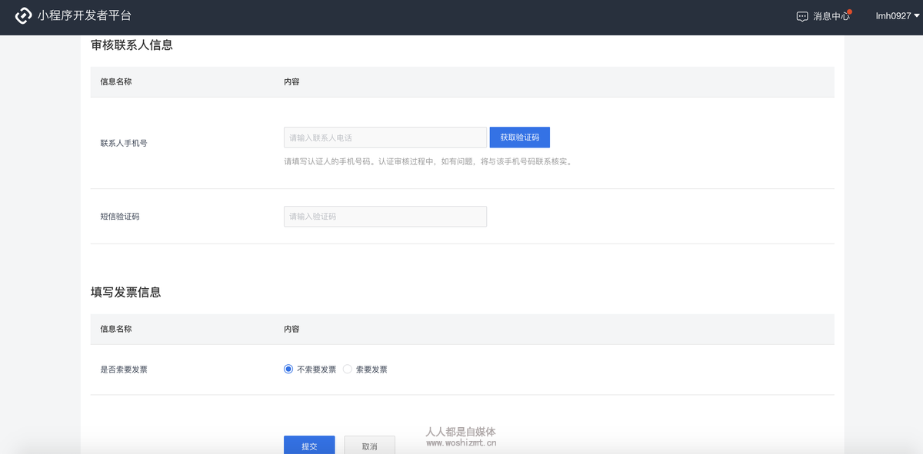Click the 消息中心 link text
This screenshot has height=454, width=923.
[831, 16]
